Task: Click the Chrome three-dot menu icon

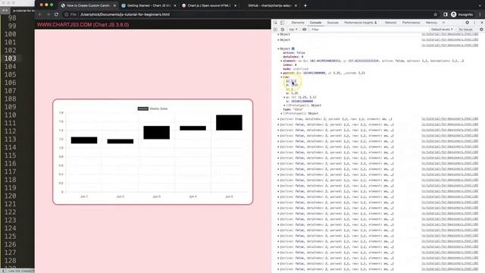Action: (x=480, y=14)
